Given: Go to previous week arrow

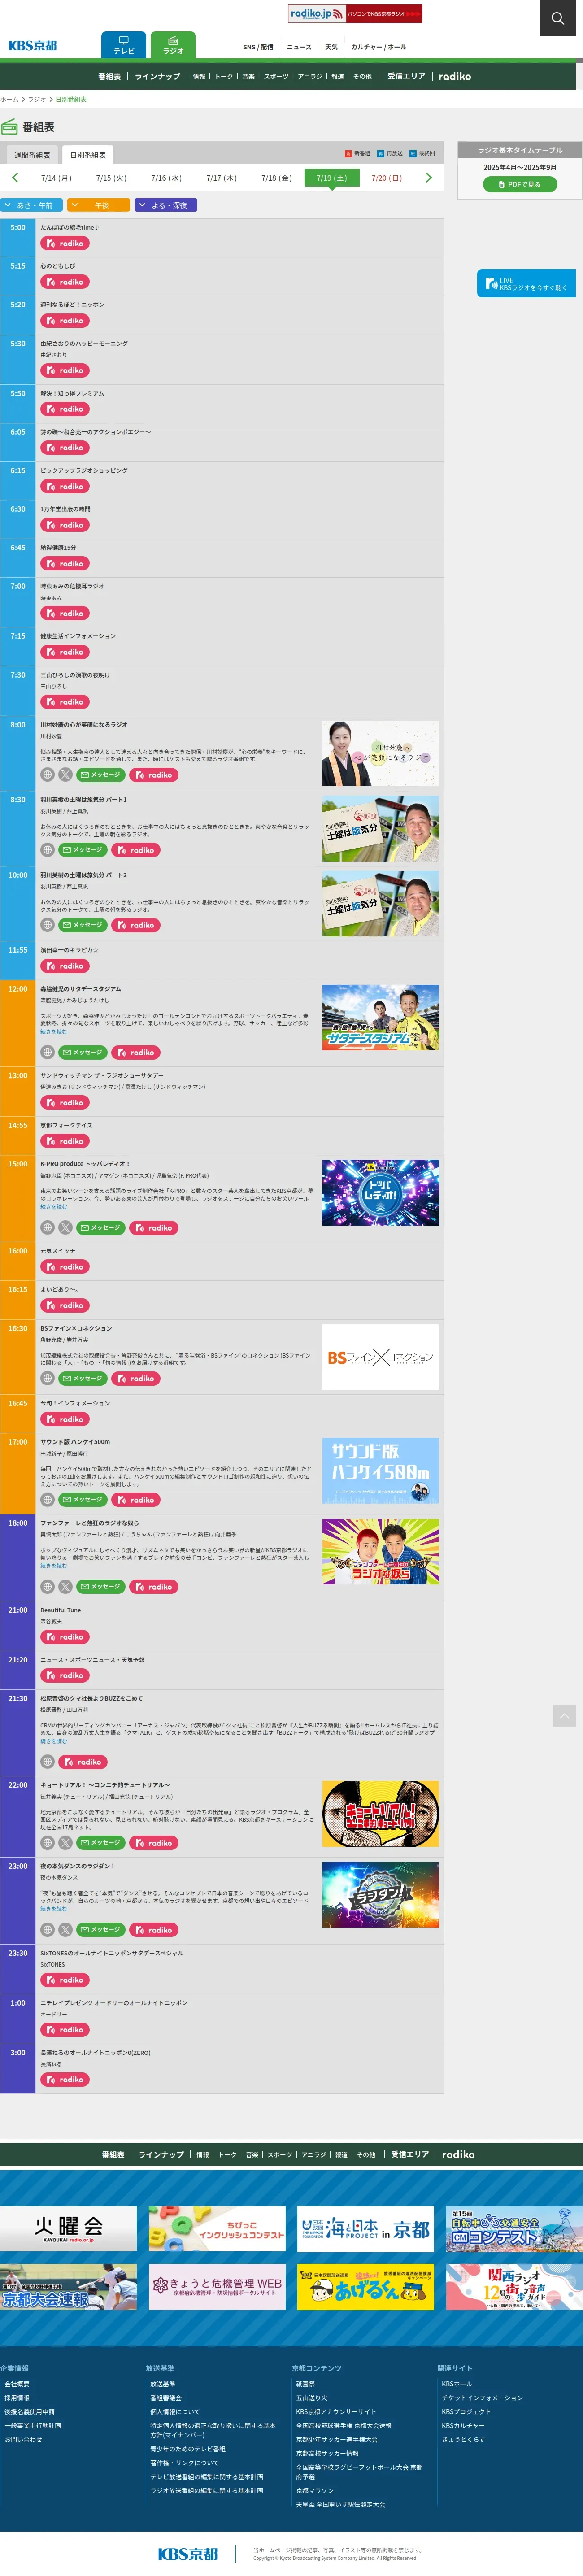Looking at the screenshot, I should (x=15, y=178).
